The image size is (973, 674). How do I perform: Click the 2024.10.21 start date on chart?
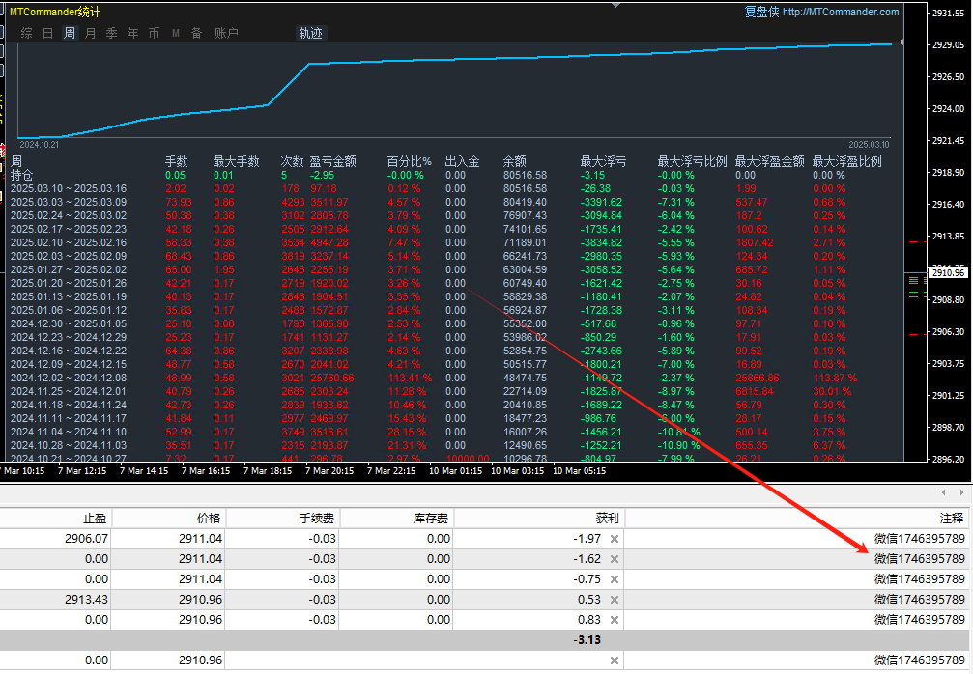39,145
